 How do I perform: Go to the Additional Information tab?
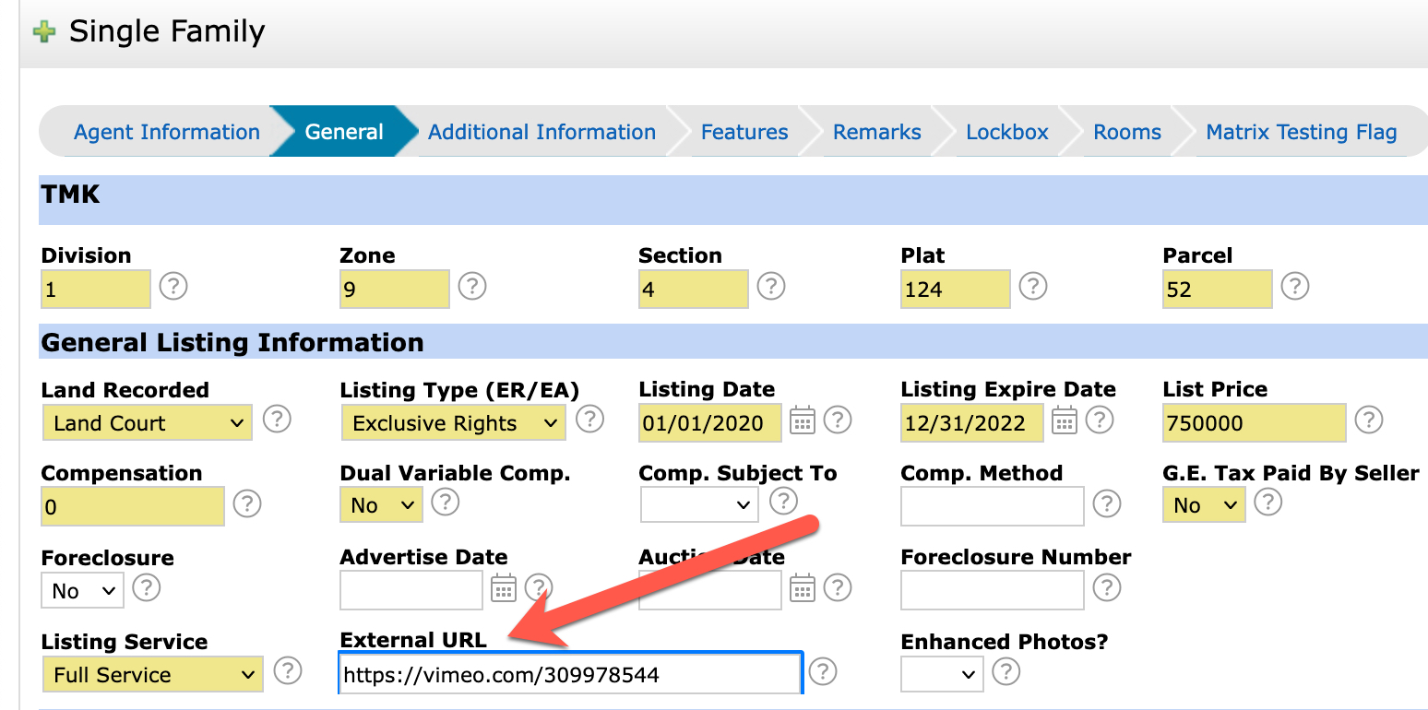[541, 132]
